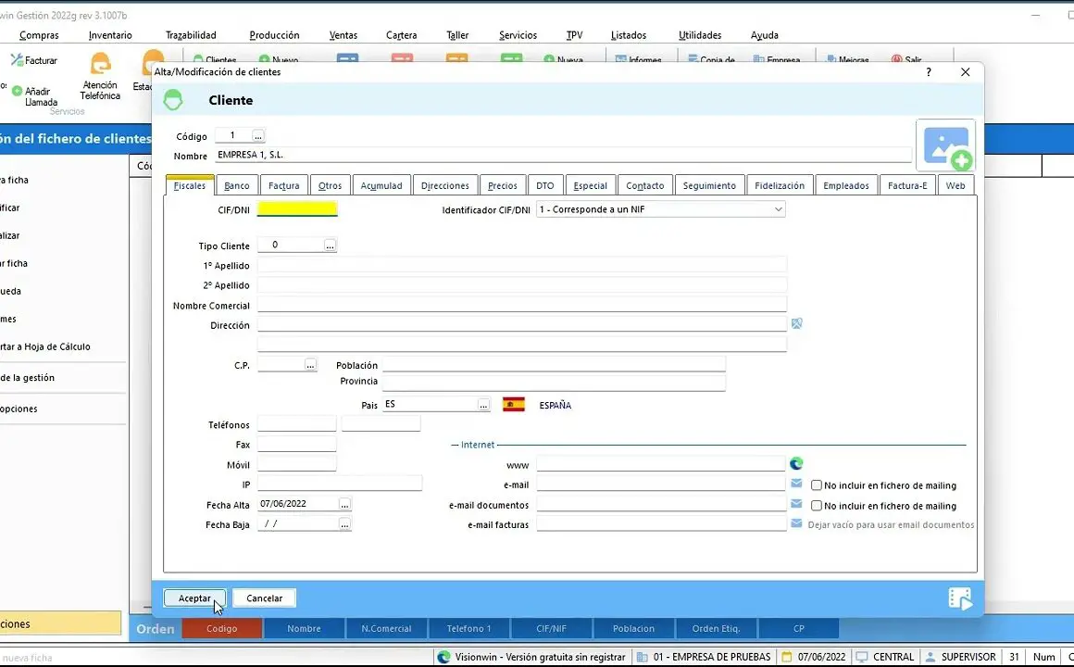Click the mail icon beside e-mail field
Screen dimensions: 1074x667
coord(796,485)
